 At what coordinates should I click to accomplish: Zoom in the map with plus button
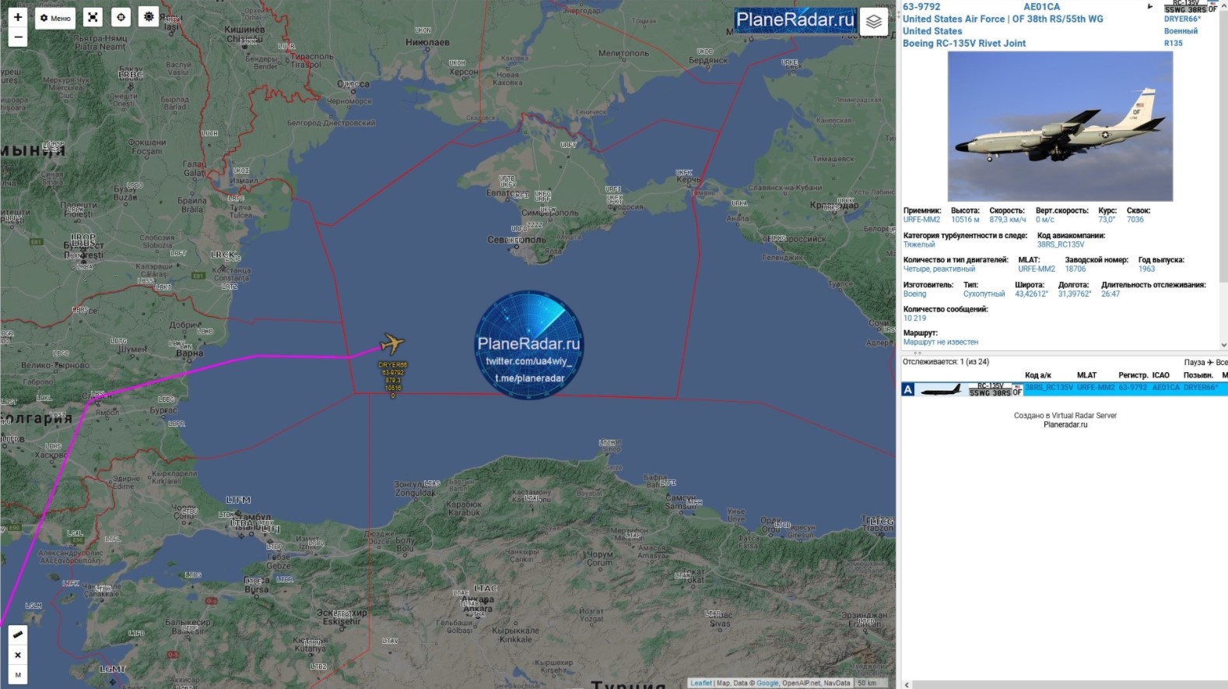[x=18, y=17]
